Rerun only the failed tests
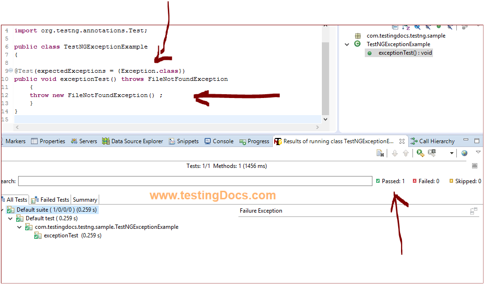Viewport: 484px width, 284px height. tap(432, 153)
